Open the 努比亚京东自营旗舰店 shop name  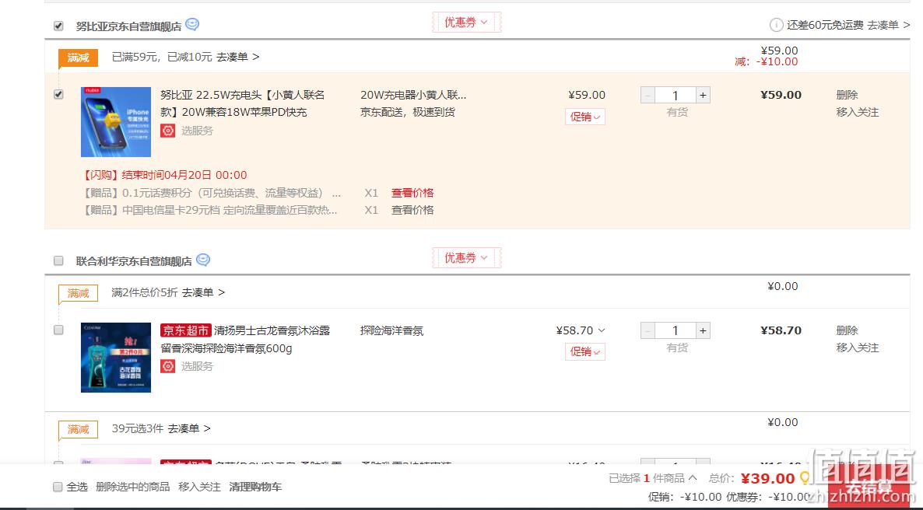point(129,26)
